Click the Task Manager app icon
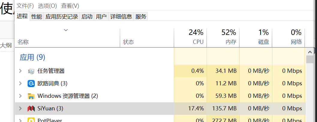Image resolution: width=317 pixels, height=122 pixels. (31, 71)
